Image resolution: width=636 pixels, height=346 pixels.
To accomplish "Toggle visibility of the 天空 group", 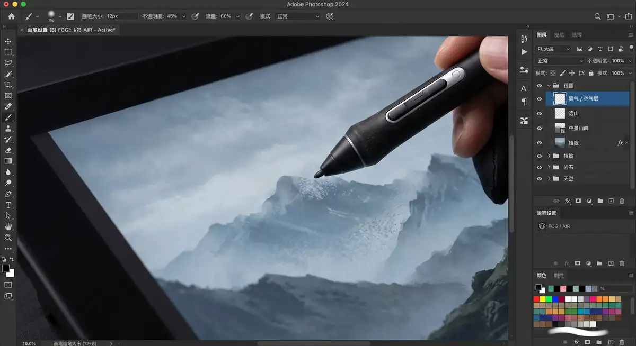I will point(540,179).
